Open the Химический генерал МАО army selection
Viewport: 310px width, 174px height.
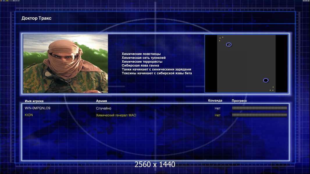[x=116, y=115]
